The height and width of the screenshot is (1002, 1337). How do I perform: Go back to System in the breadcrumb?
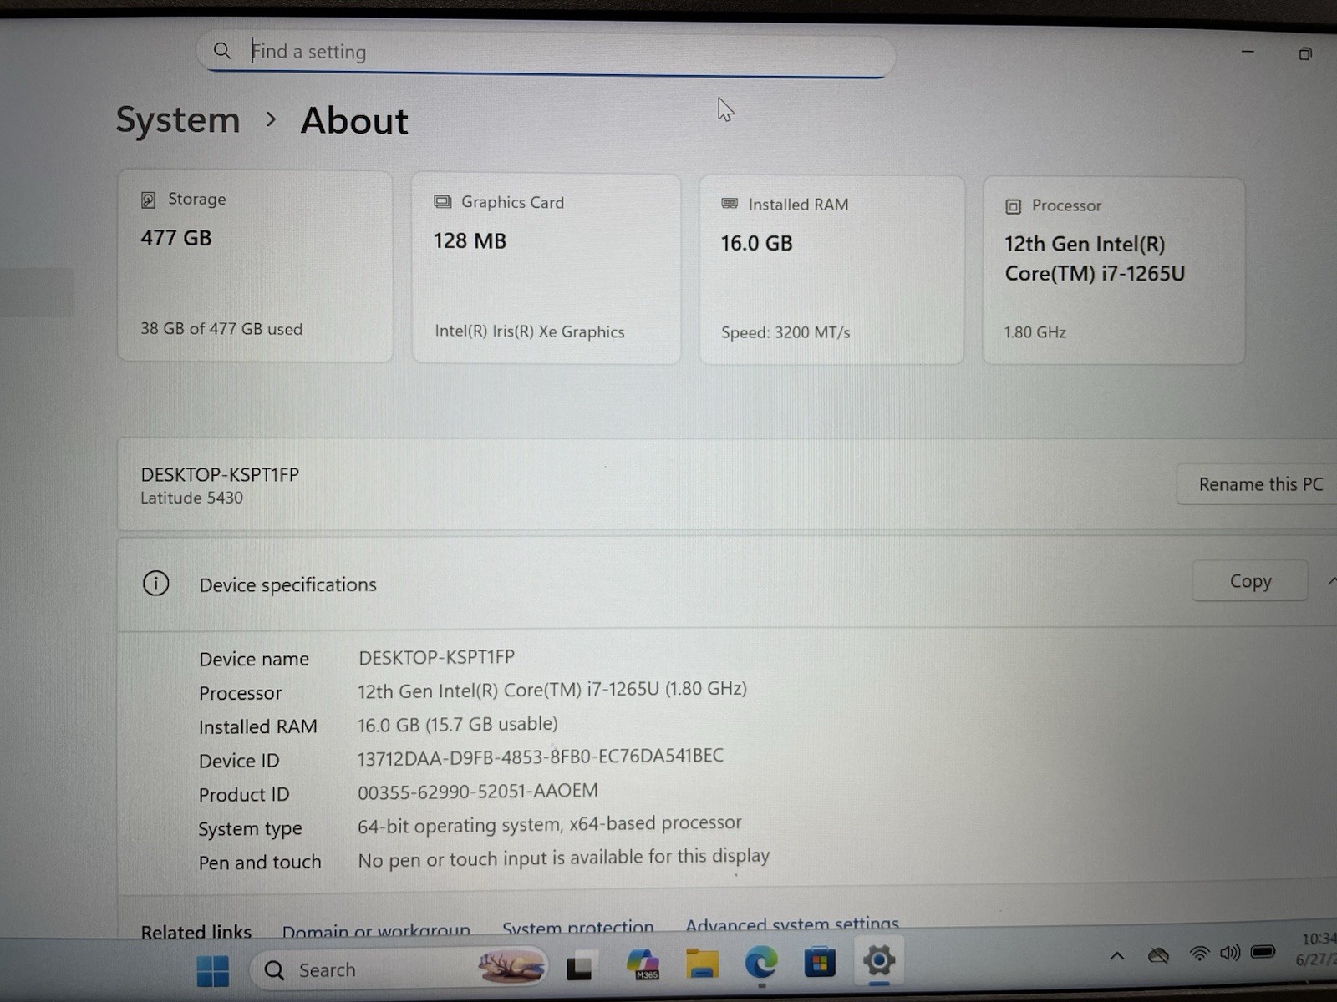178,120
